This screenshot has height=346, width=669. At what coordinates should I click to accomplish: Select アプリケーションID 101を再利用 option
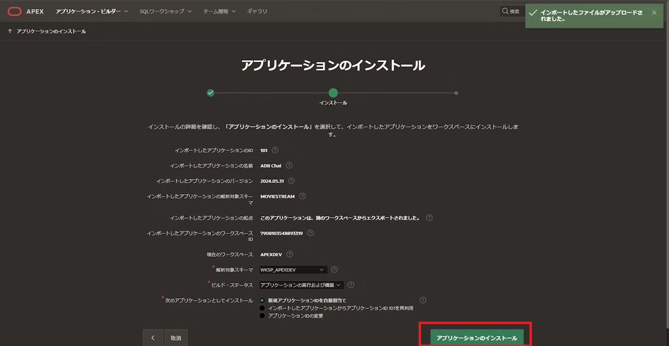click(x=262, y=307)
